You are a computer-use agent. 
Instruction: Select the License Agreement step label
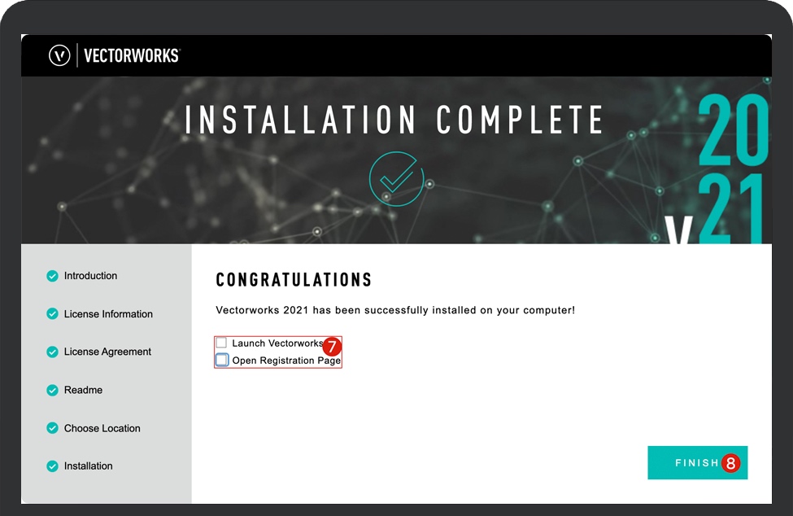tap(107, 352)
